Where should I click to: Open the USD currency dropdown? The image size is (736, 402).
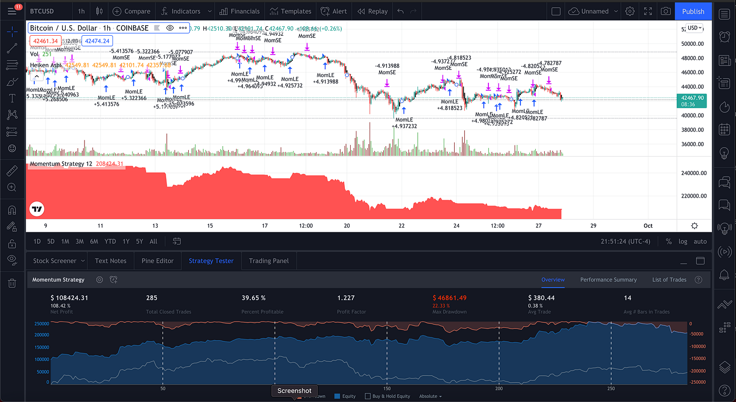click(695, 28)
